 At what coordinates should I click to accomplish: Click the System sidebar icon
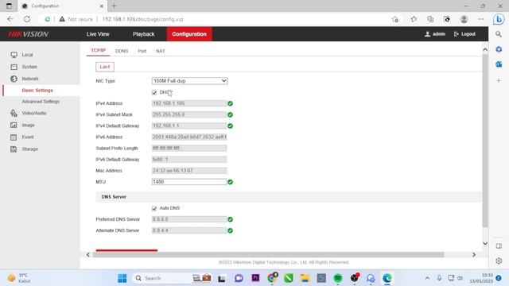click(x=14, y=67)
